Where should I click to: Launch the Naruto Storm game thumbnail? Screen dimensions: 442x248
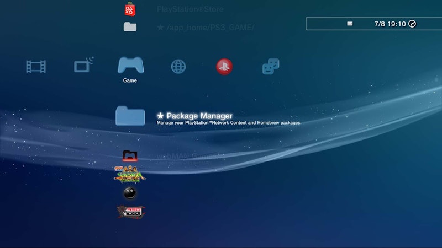[130, 174]
